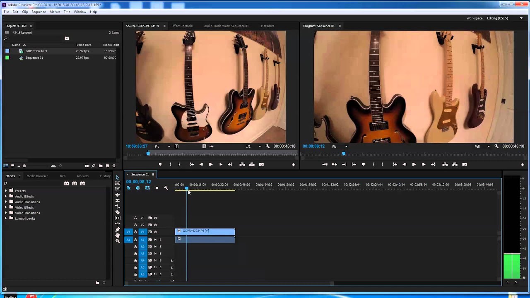
Task: Expand the Video Effects folder
Action: [x=6, y=207]
